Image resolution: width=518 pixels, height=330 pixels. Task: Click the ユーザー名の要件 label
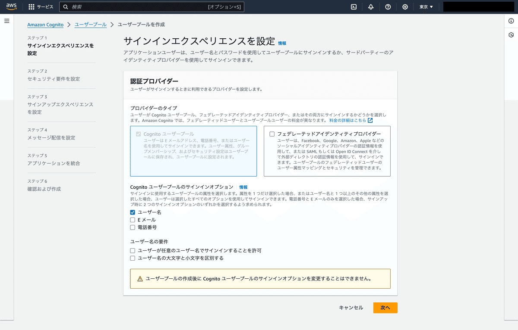(x=149, y=242)
